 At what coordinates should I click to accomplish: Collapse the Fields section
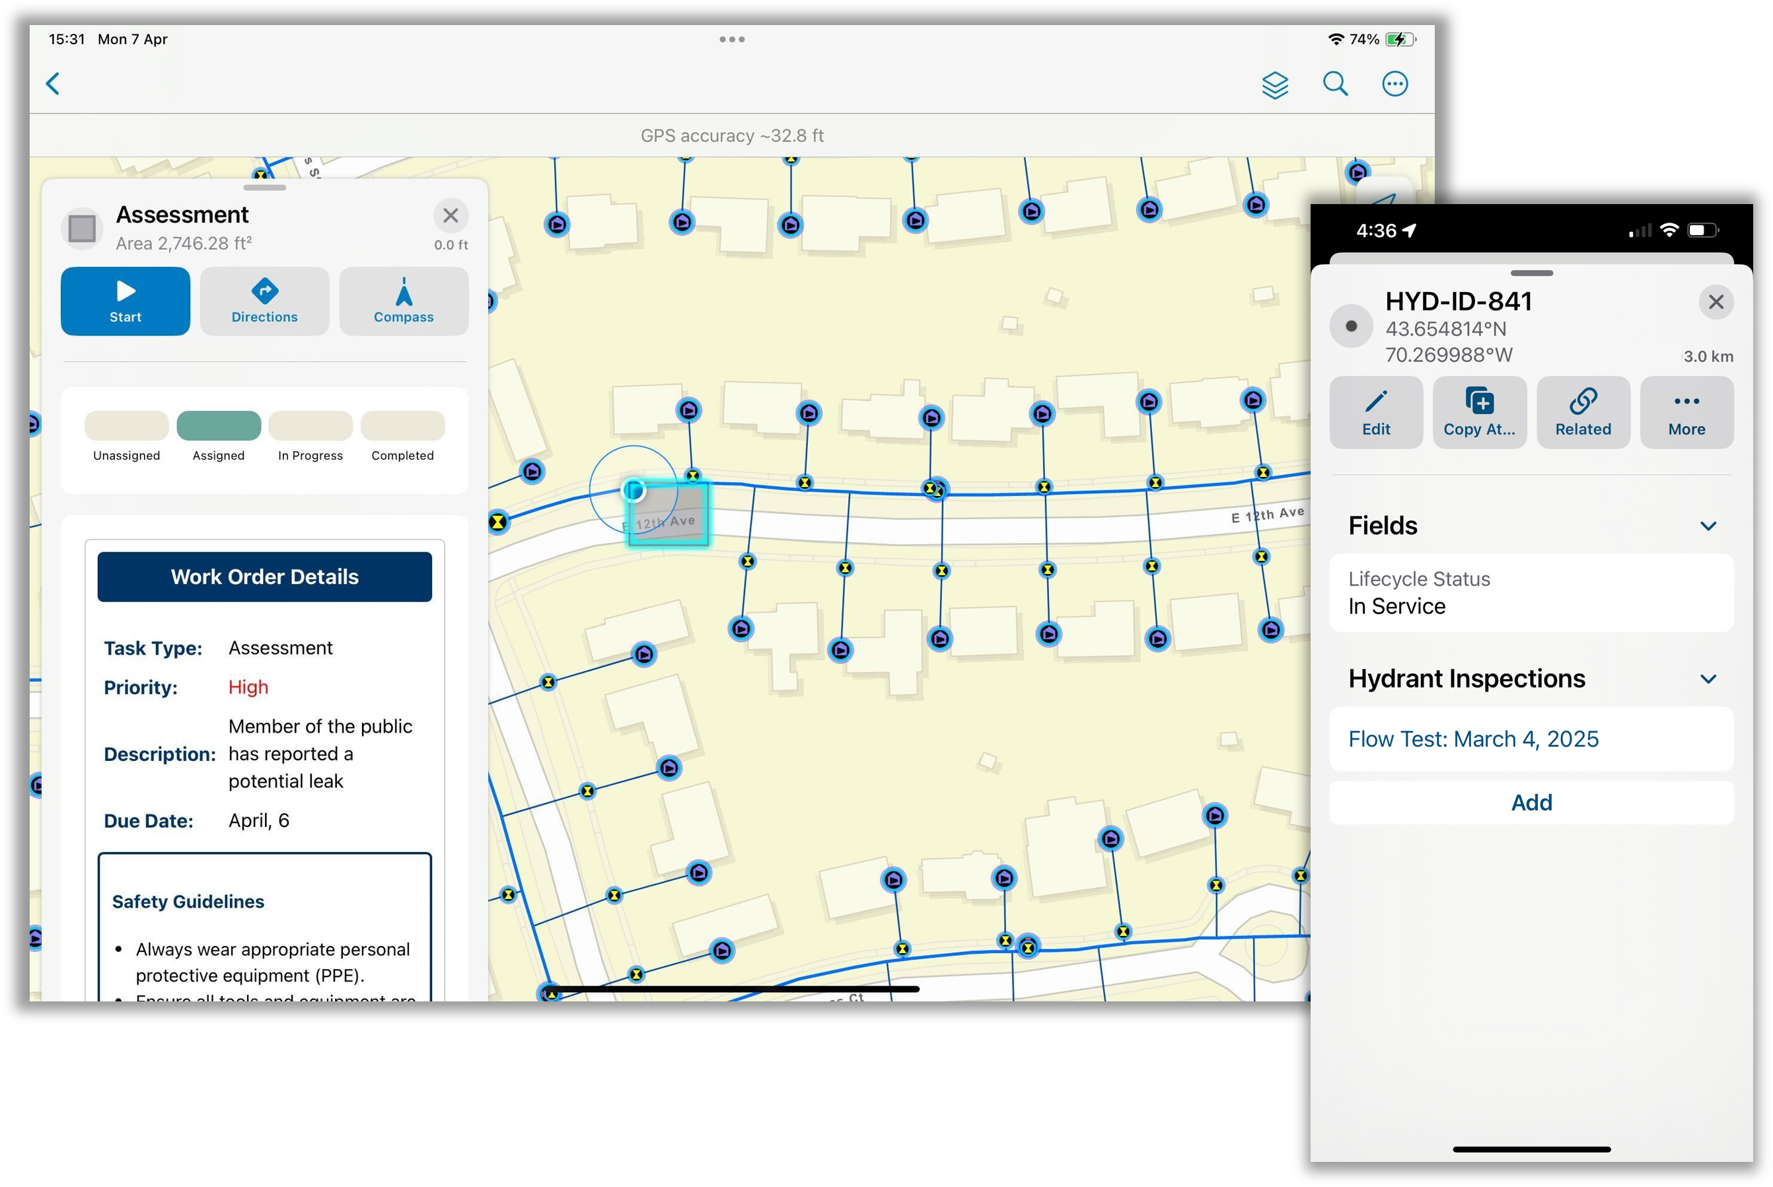click(1709, 525)
